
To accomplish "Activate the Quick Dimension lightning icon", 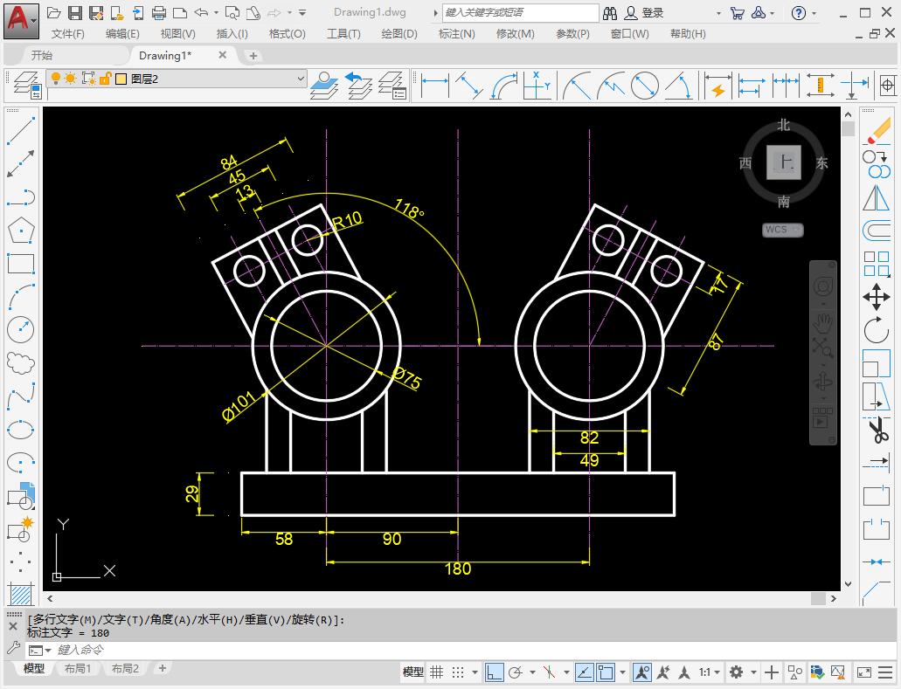I will (717, 87).
